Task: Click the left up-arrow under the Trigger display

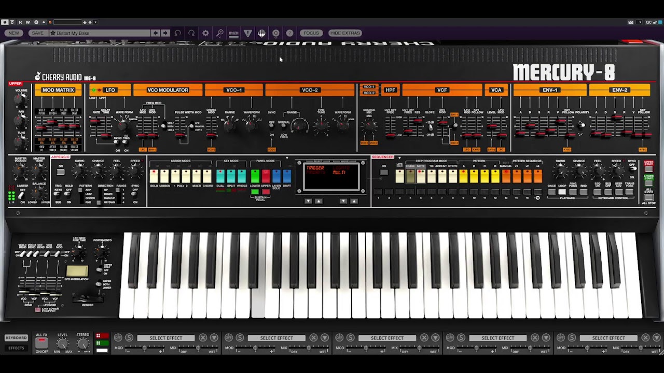Action: click(x=319, y=201)
